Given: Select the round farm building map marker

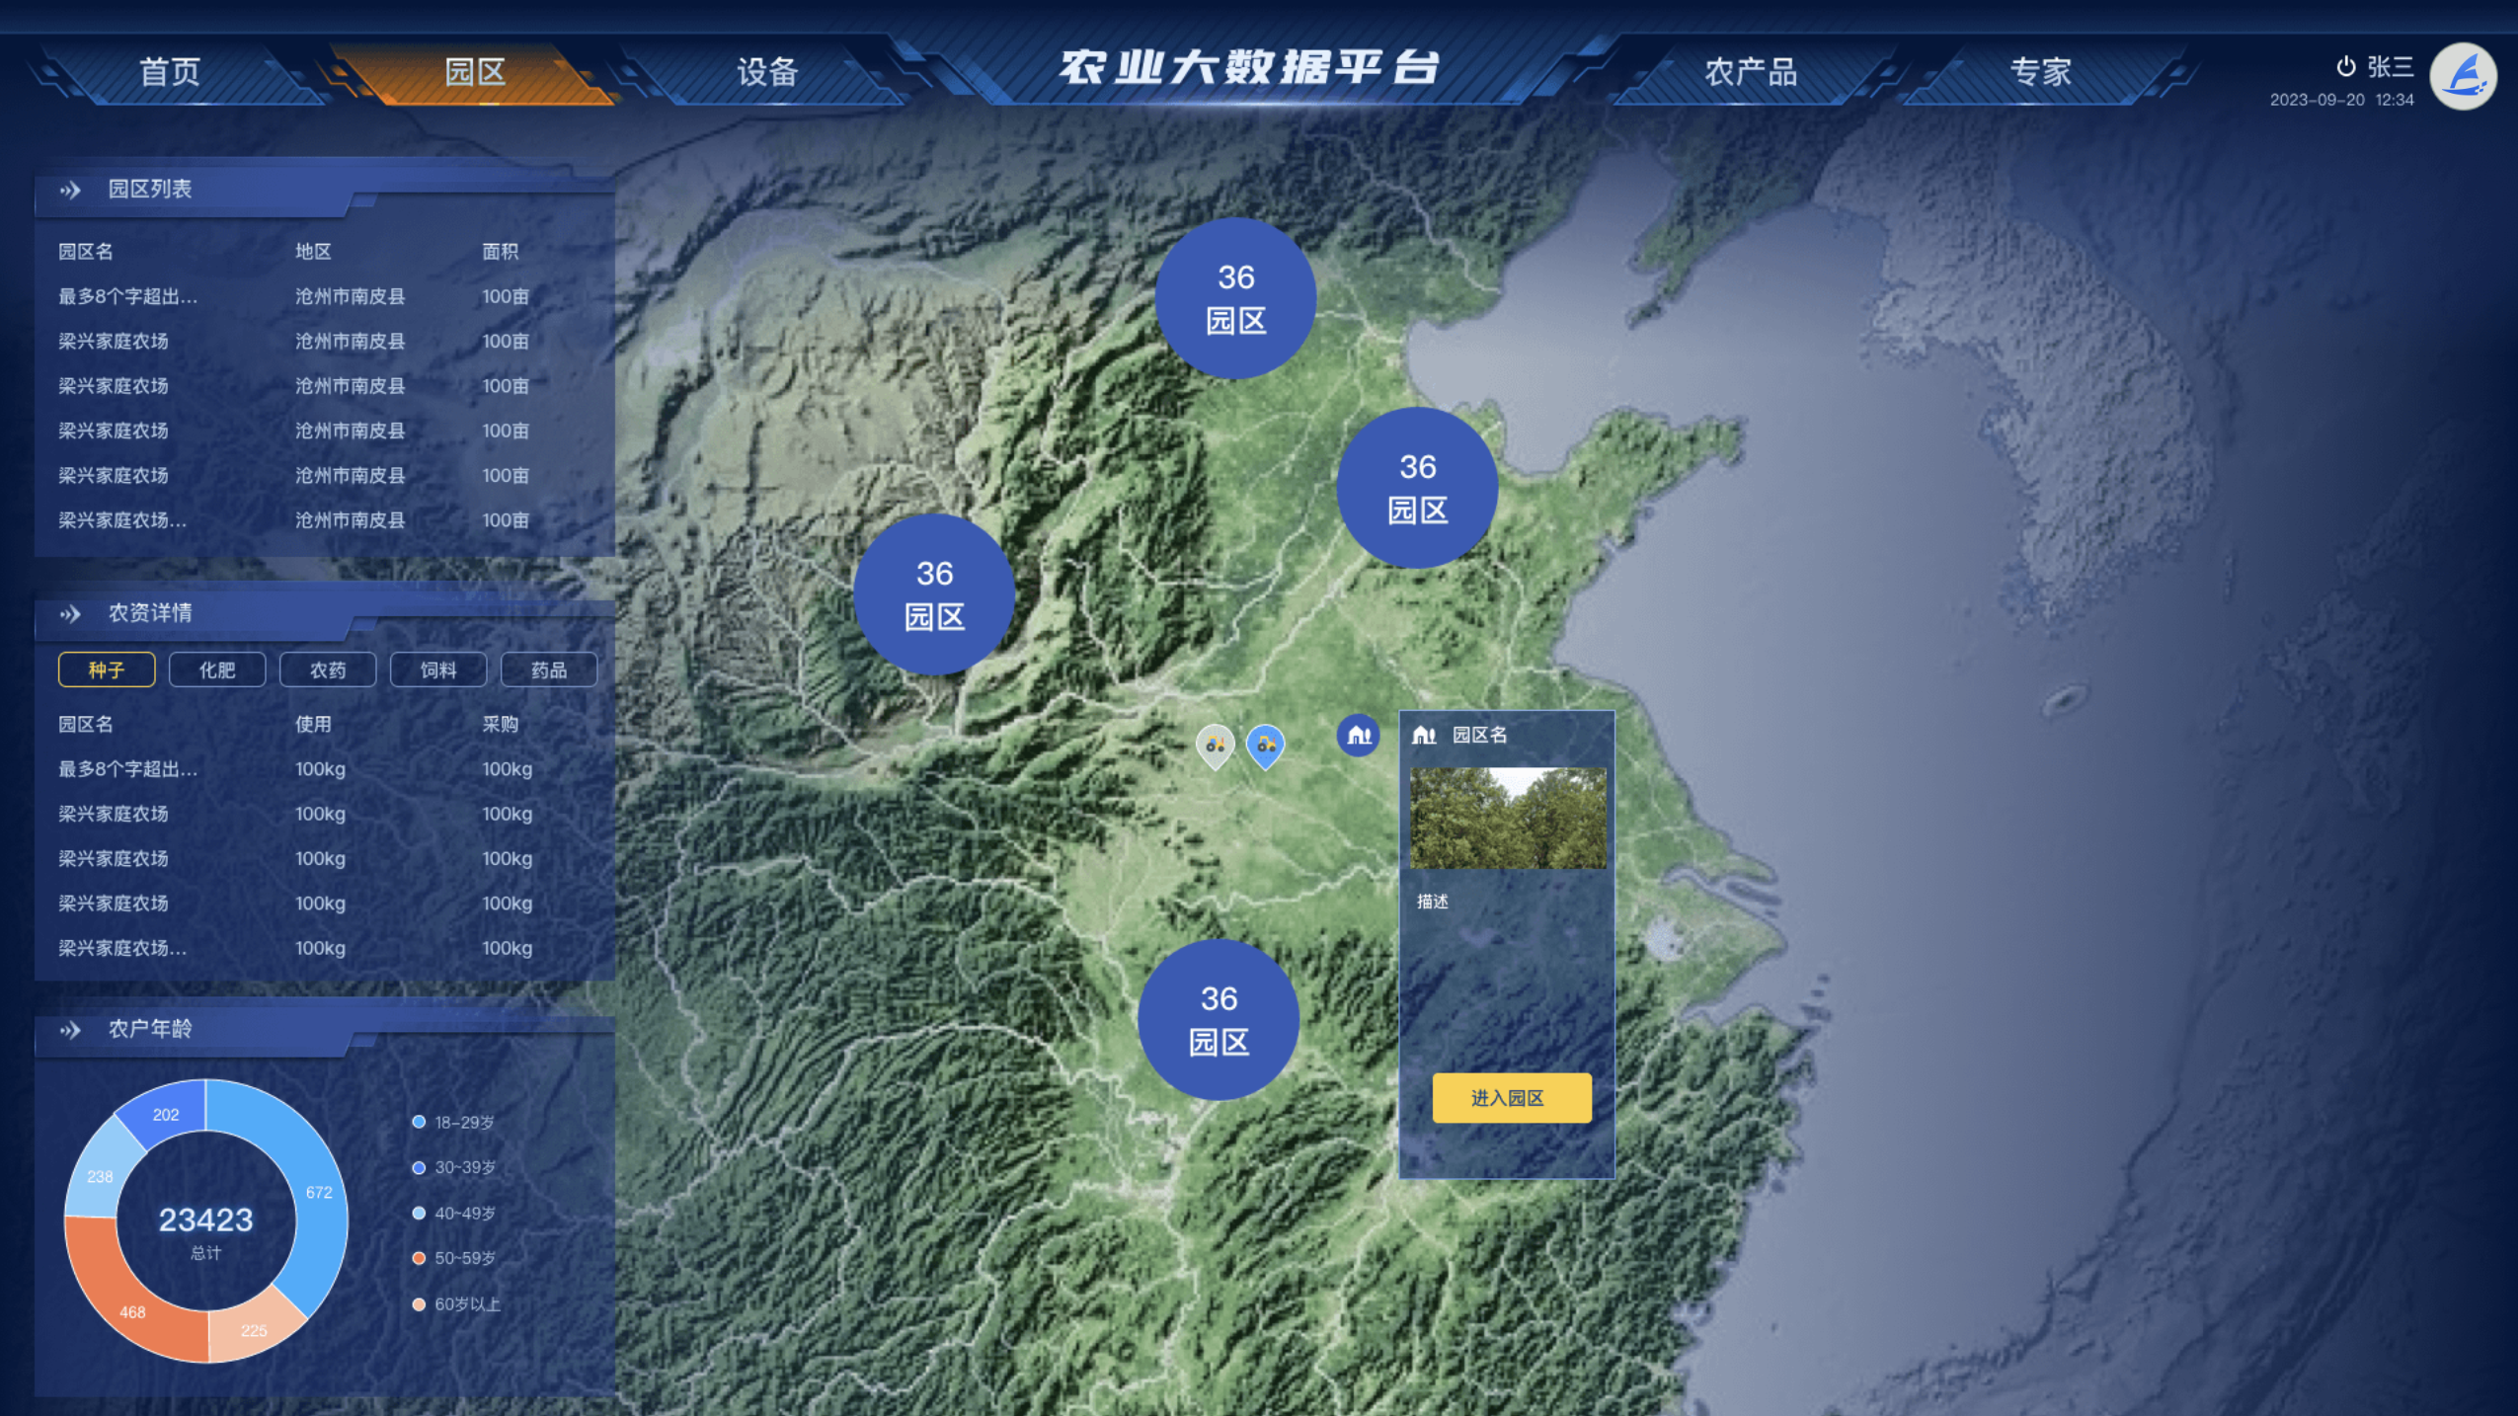Looking at the screenshot, I should 1358,735.
